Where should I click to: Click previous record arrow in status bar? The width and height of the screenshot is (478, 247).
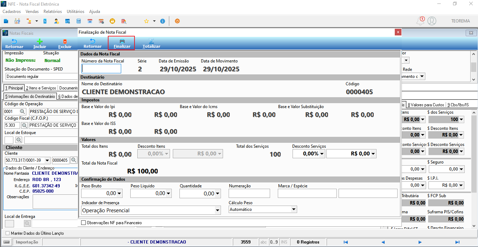point(383,242)
